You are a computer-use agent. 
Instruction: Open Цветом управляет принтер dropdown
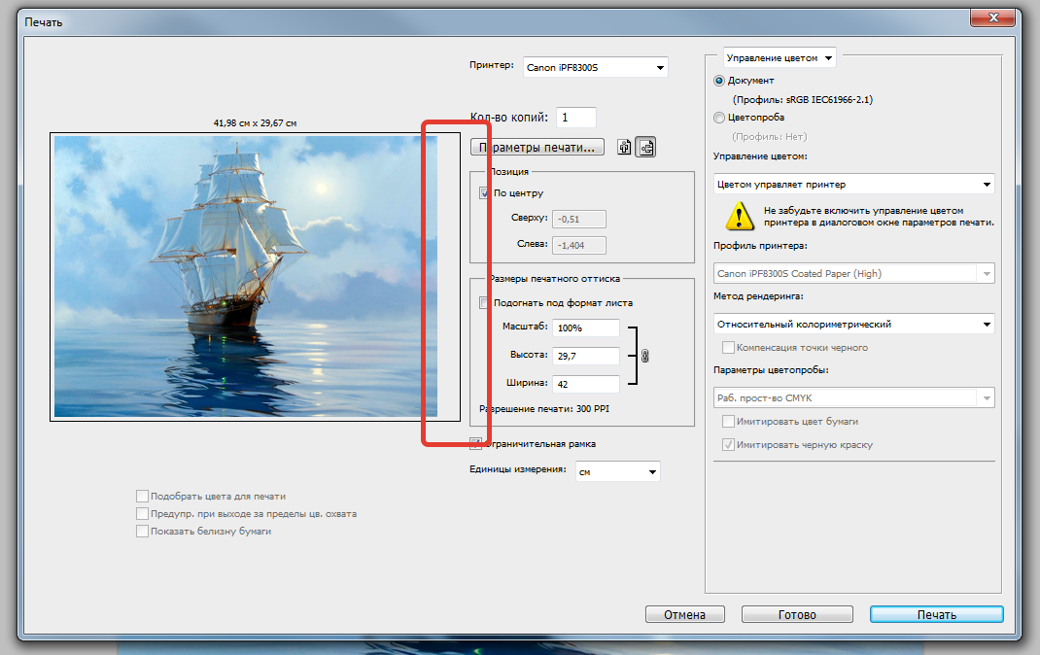click(854, 185)
